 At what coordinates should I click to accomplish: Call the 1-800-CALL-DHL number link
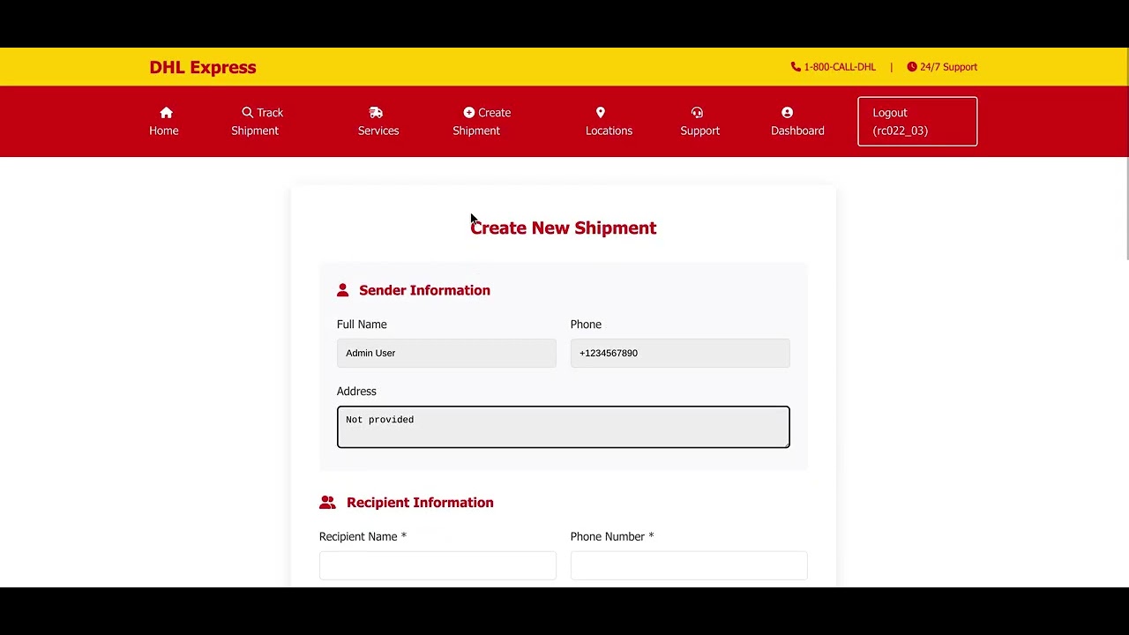coord(840,67)
